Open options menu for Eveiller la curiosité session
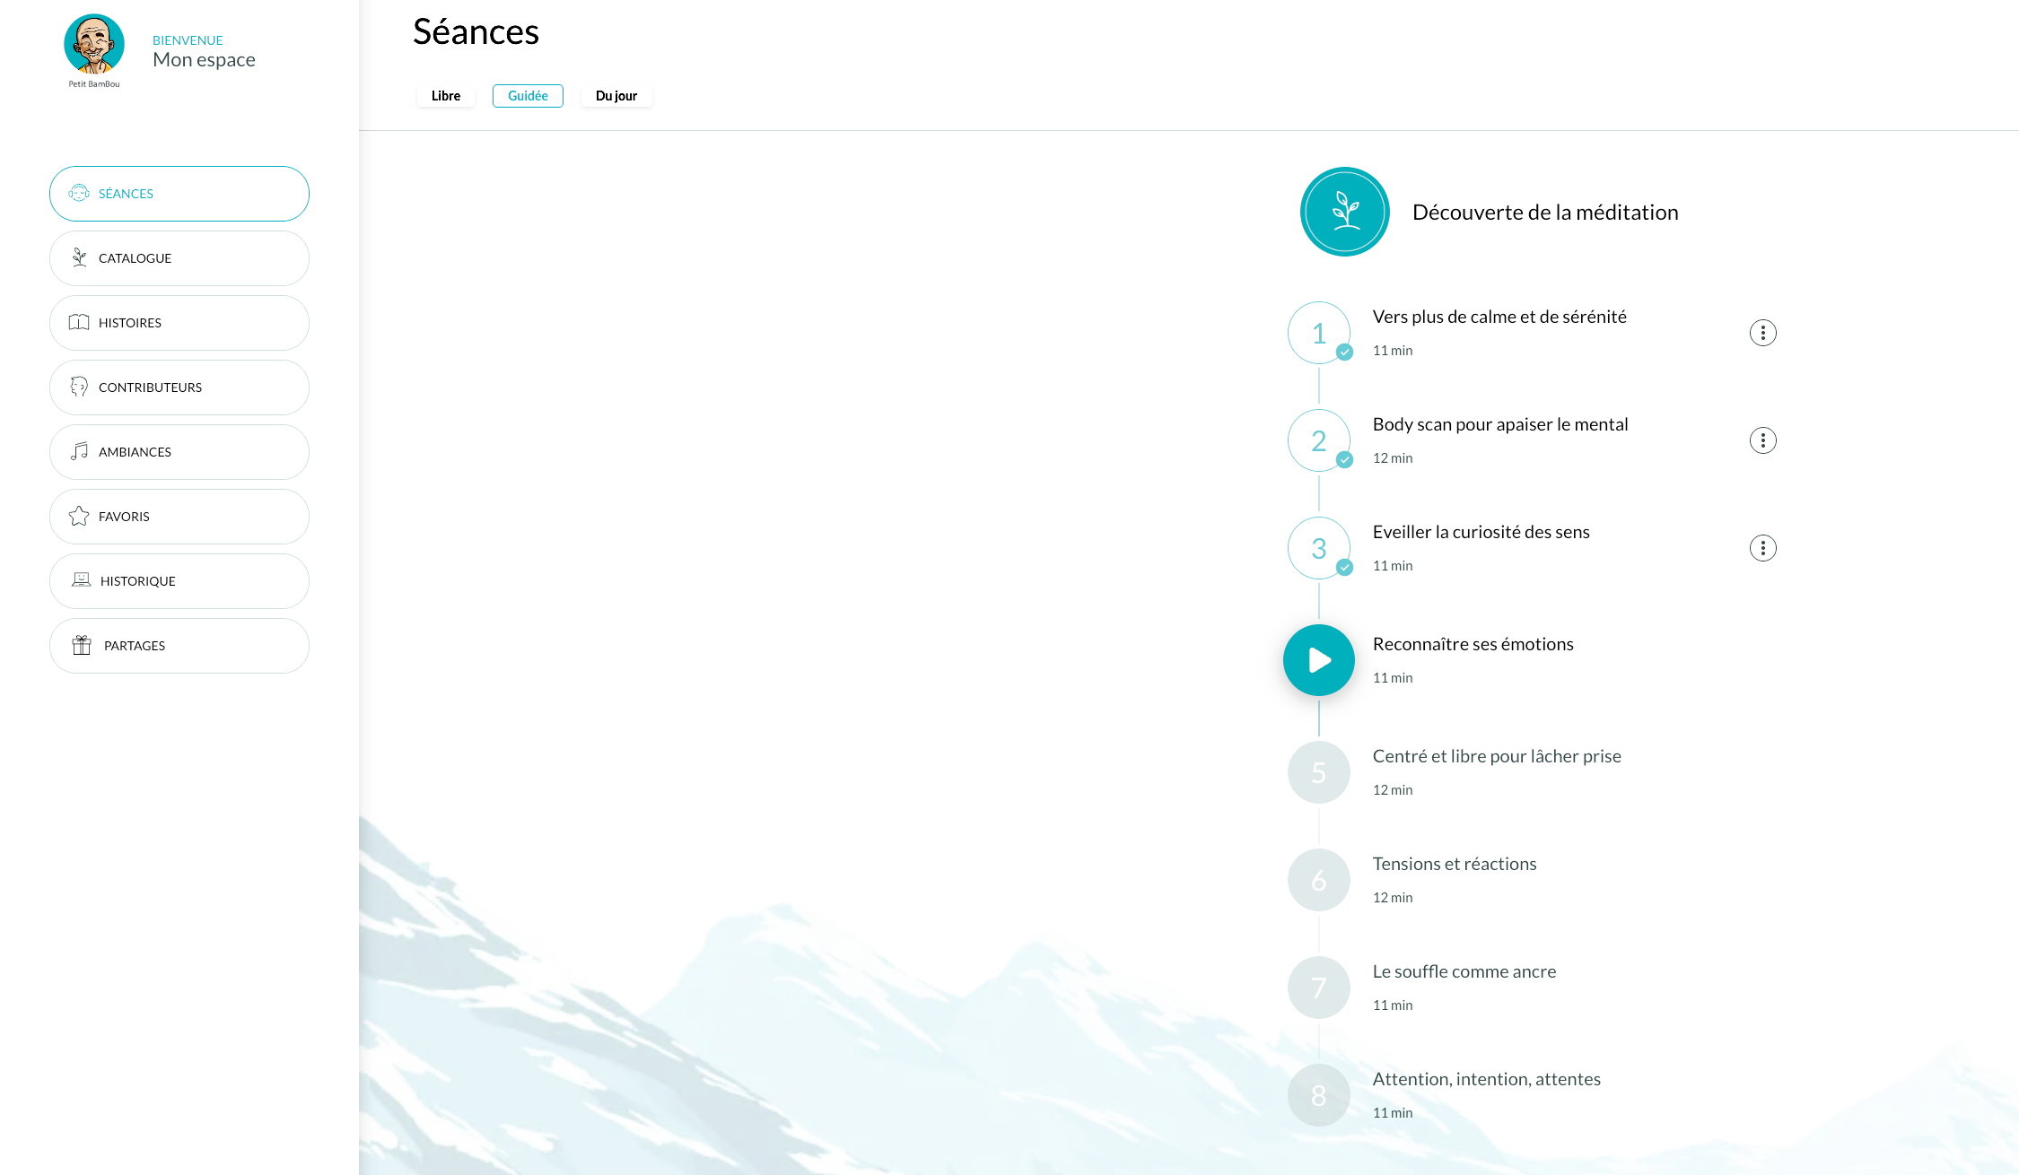The width and height of the screenshot is (2019, 1175). [x=1762, y=548]
